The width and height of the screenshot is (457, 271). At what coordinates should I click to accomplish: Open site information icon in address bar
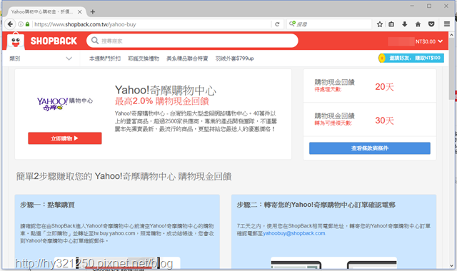click(21, 24)
